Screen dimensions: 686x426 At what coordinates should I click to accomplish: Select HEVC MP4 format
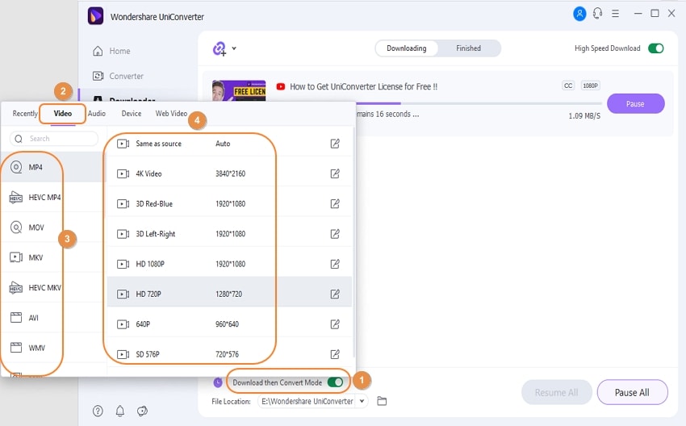(x=52, y=197)
